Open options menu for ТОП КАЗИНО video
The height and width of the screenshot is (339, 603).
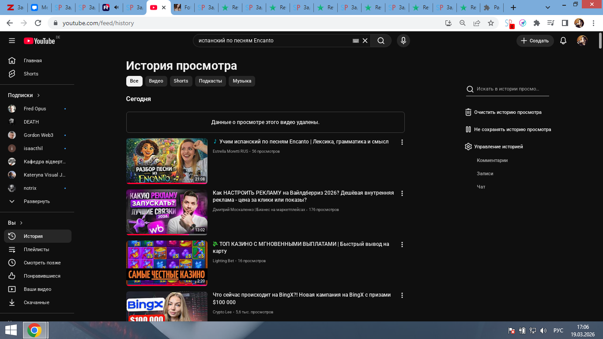pos(402,245)
